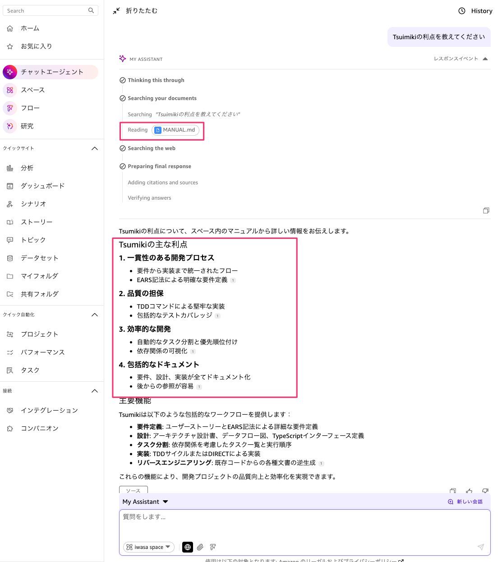Click the send message arrow icon

(x=481, y=547)
